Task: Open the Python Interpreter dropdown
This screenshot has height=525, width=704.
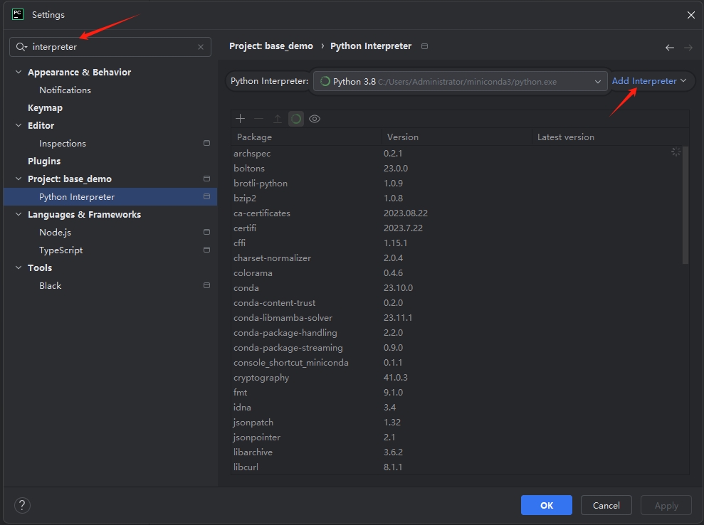Action: 461,81
